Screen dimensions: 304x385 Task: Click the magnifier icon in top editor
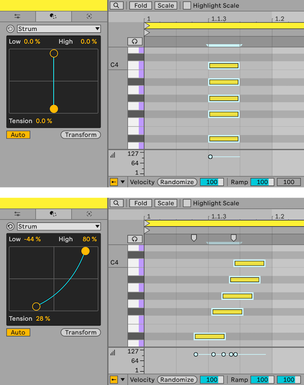pos(116,6)
